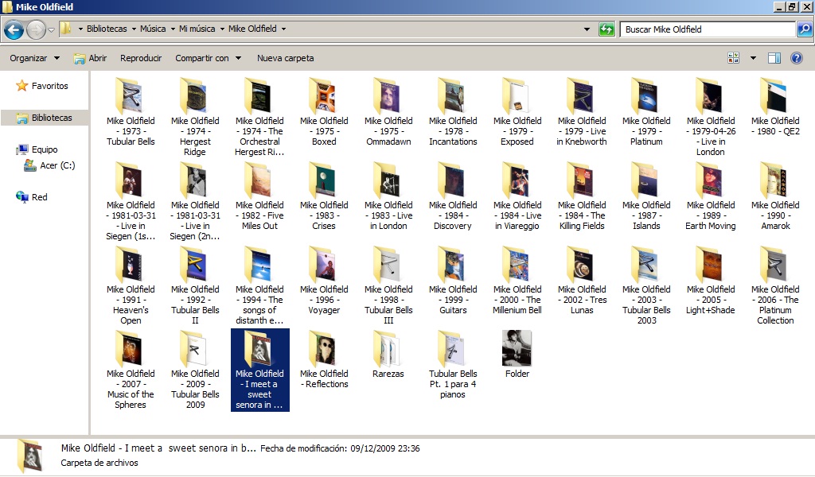Expand the address bar history dropdown
Screen dimensions: 815x477
[587, 29]
